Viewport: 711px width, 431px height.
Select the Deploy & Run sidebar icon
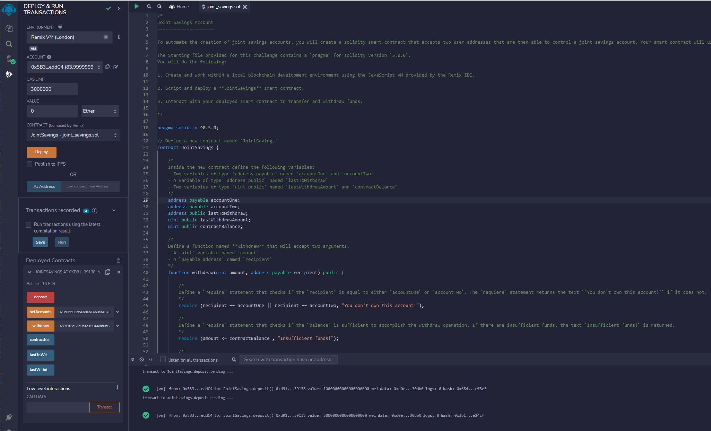click(x=9, y=74)
